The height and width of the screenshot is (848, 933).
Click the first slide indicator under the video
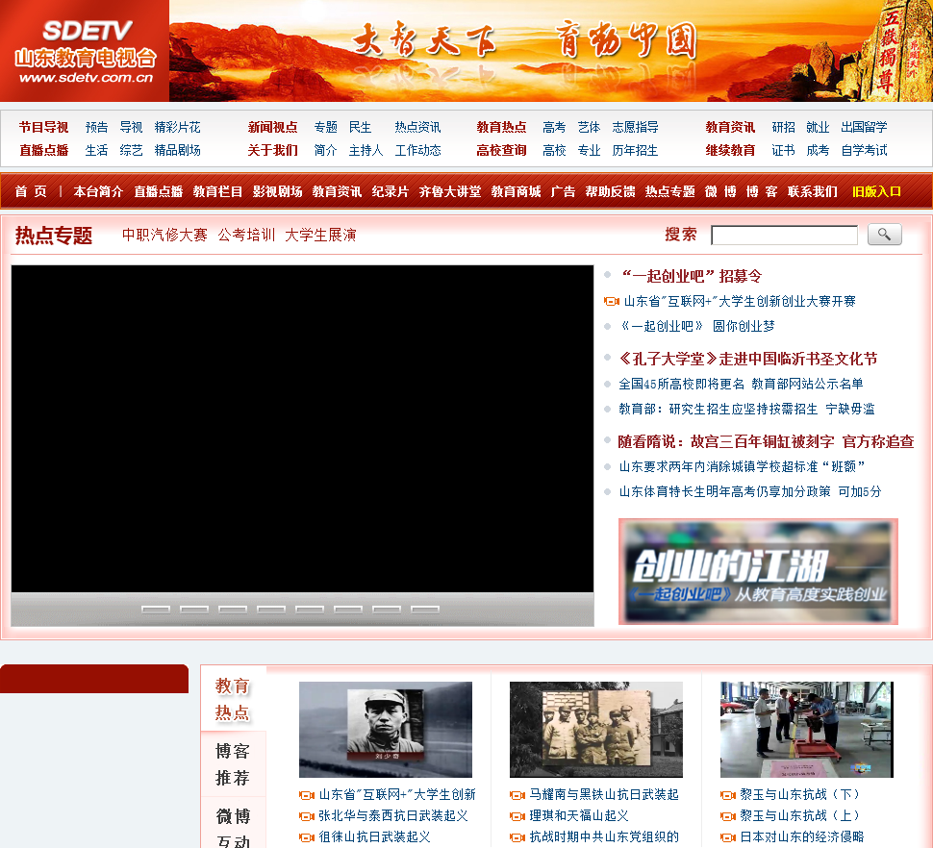pos(156,610)
